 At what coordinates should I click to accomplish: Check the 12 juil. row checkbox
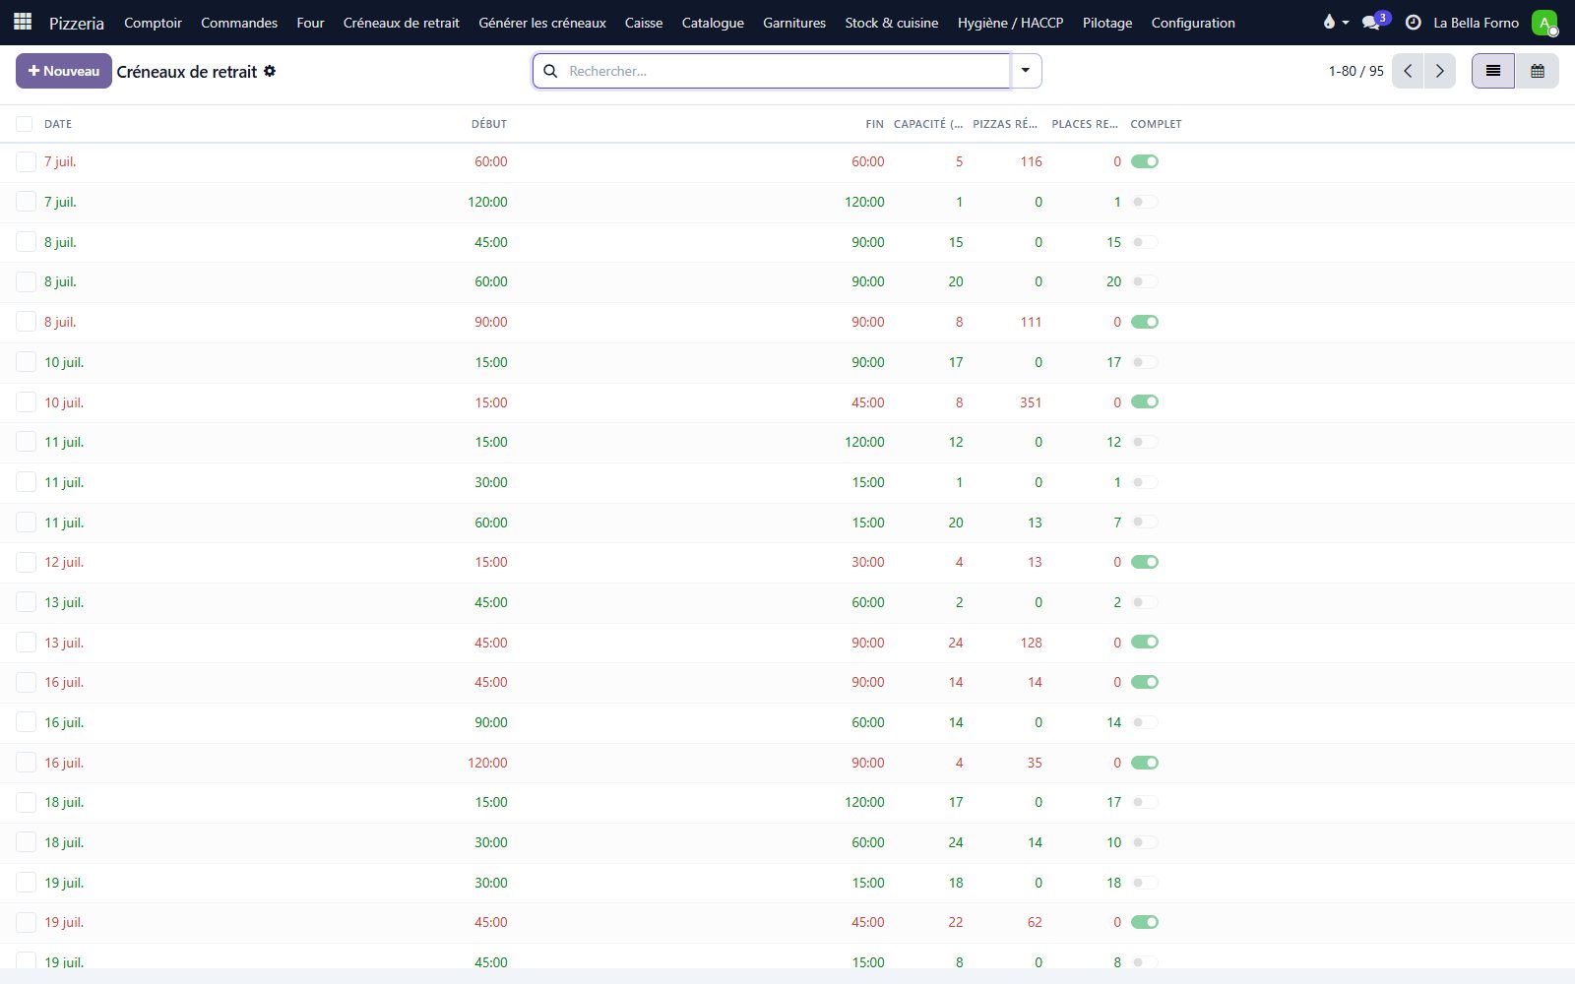pos(26,562)
